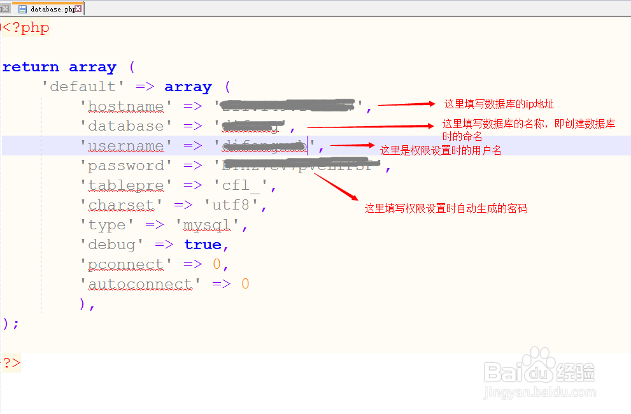The image size is (631, 414).
Task: Click the 'tablepre' key text
Action: click(126, 185)
